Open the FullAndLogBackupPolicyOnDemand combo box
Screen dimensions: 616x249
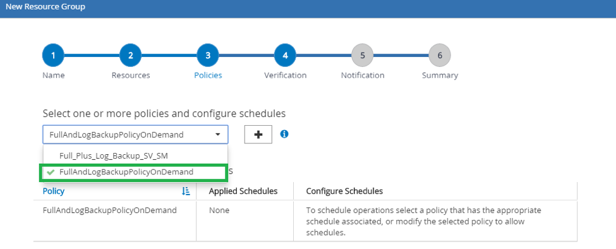coord(135,135)
